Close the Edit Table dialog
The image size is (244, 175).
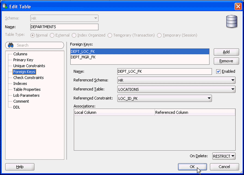(238, 6)
